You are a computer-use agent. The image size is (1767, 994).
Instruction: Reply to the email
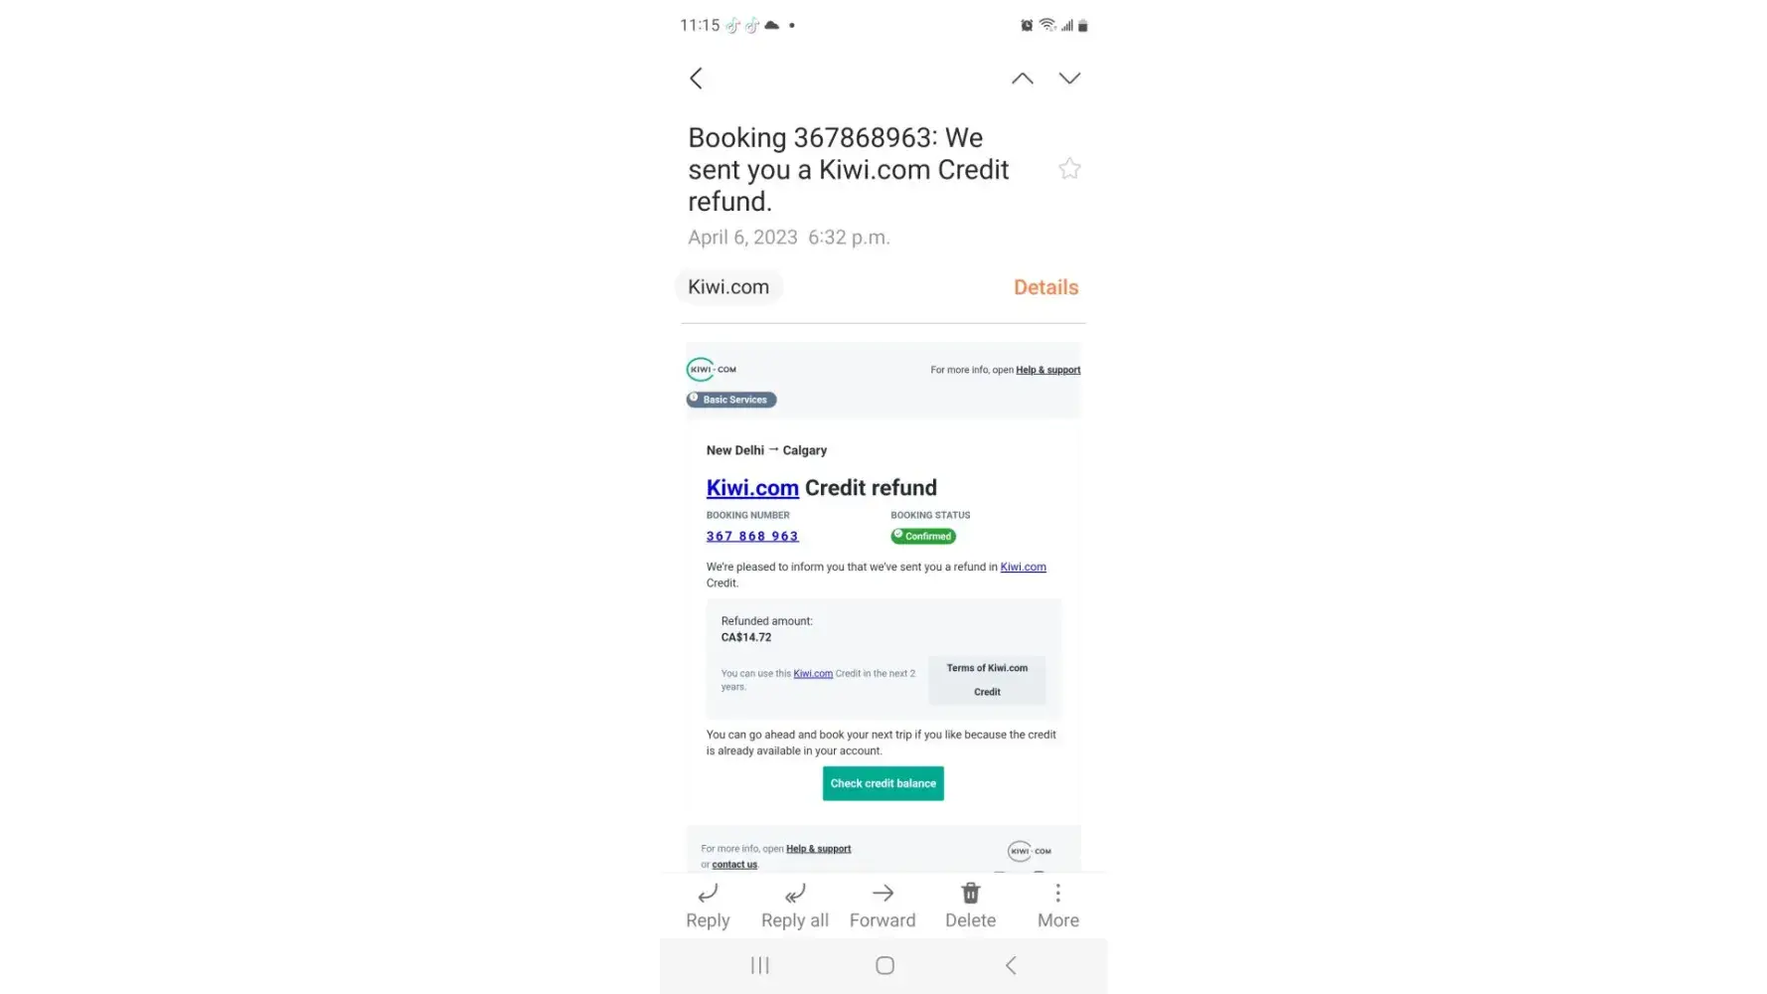(x=708, y=907)
